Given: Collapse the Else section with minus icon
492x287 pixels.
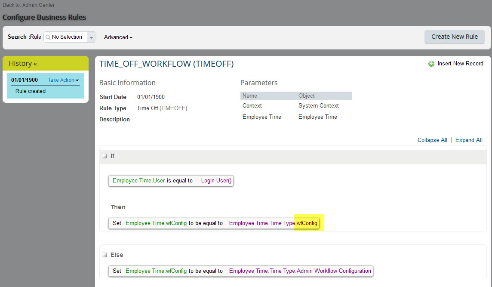Looking at the screenshot, I should click(104, 255).
